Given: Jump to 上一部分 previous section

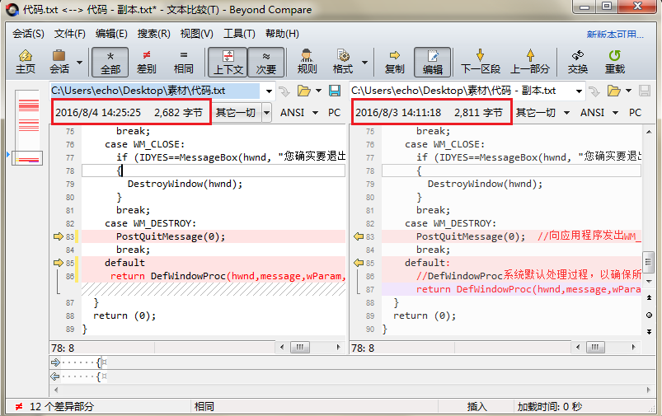Looking at the screenshot, I should pos(530,62).
